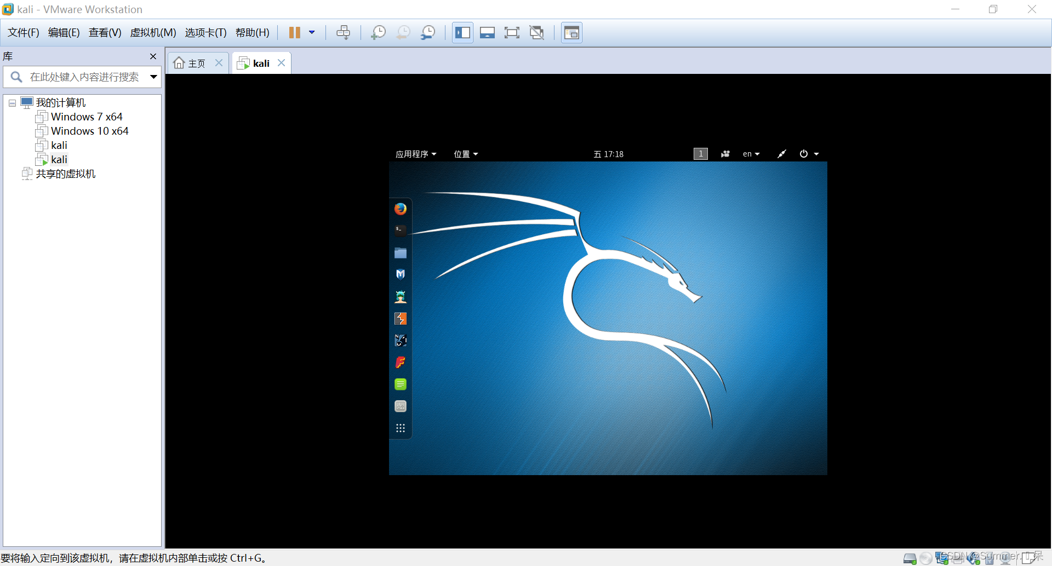
Task: Pause the virtual machine with the pause button
Action: 295,33
